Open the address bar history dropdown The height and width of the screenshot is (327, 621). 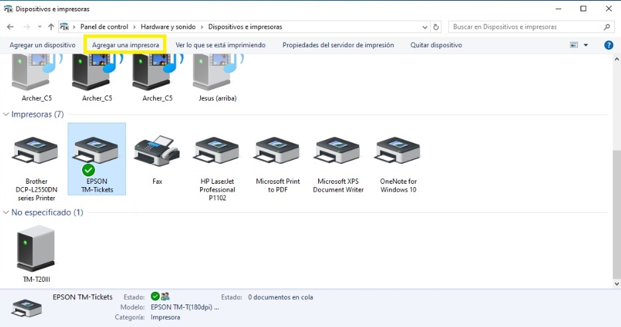425,27
